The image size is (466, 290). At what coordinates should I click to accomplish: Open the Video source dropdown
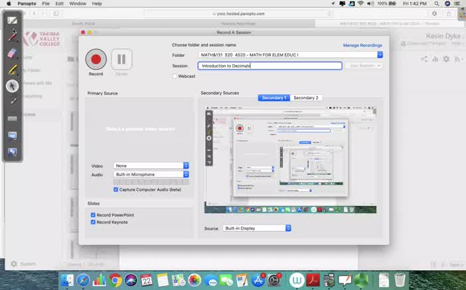151,166
